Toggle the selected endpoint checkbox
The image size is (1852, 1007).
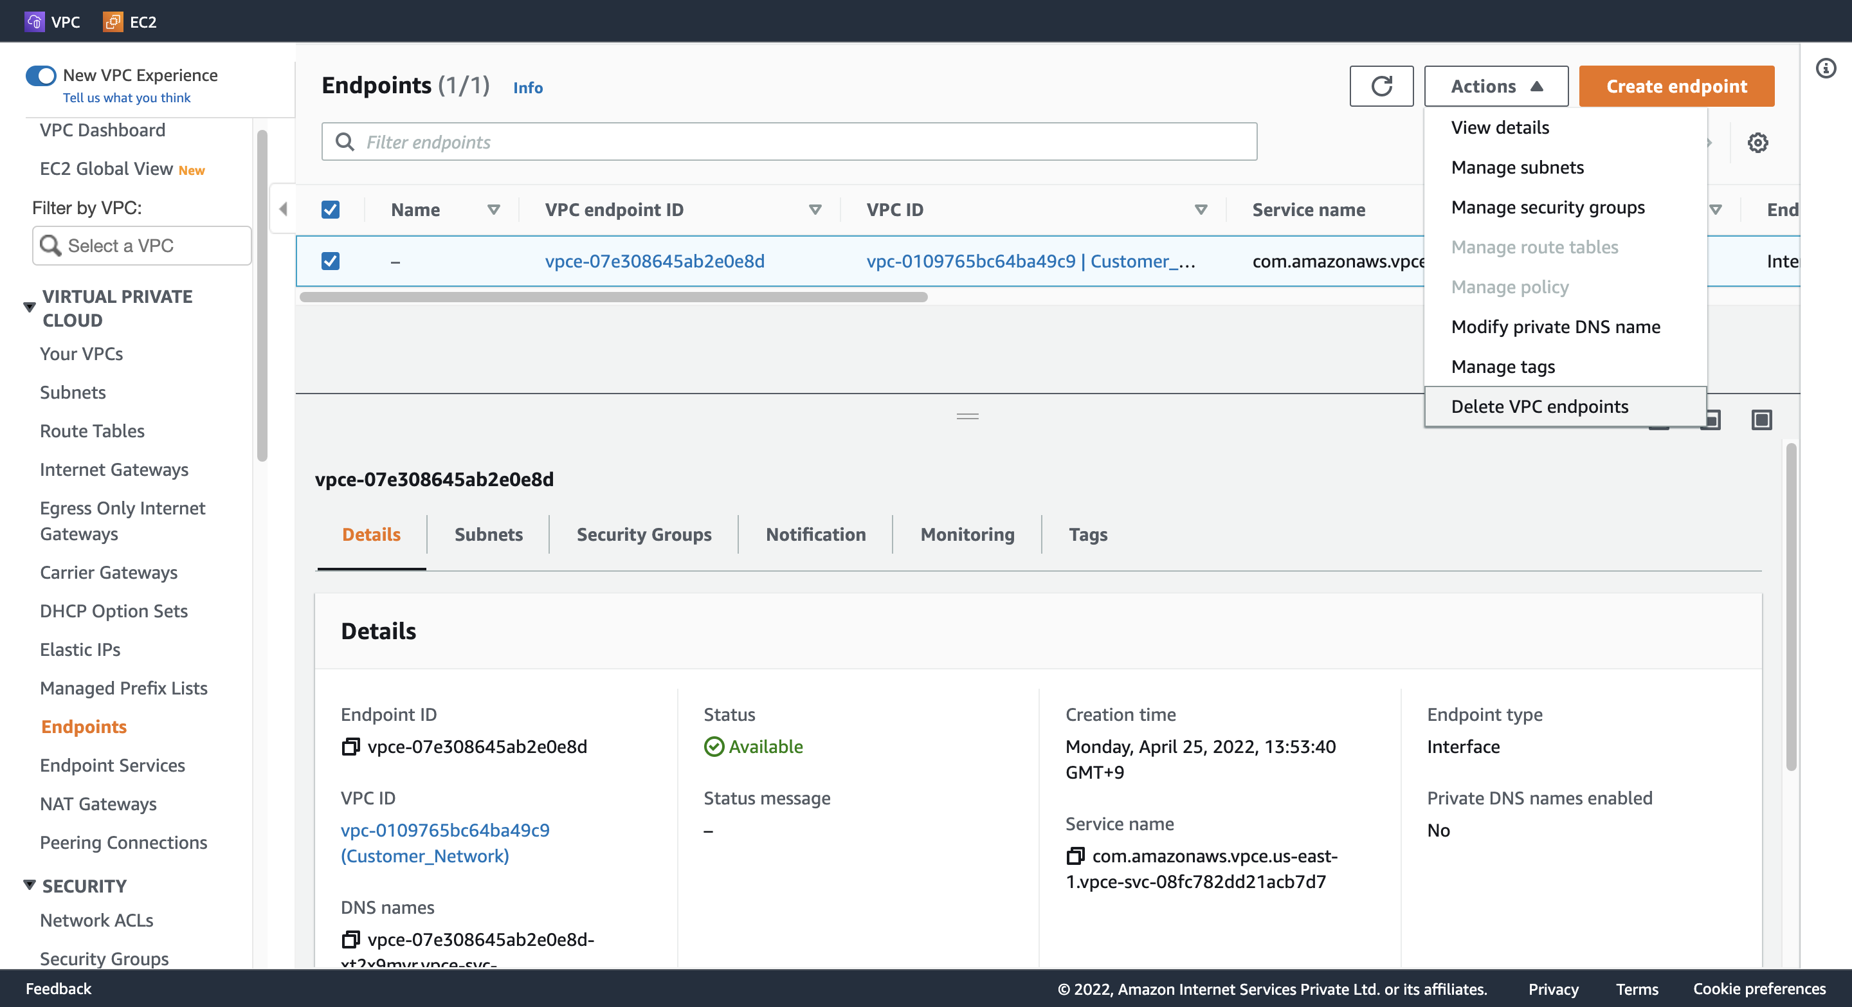coord(331,260)
